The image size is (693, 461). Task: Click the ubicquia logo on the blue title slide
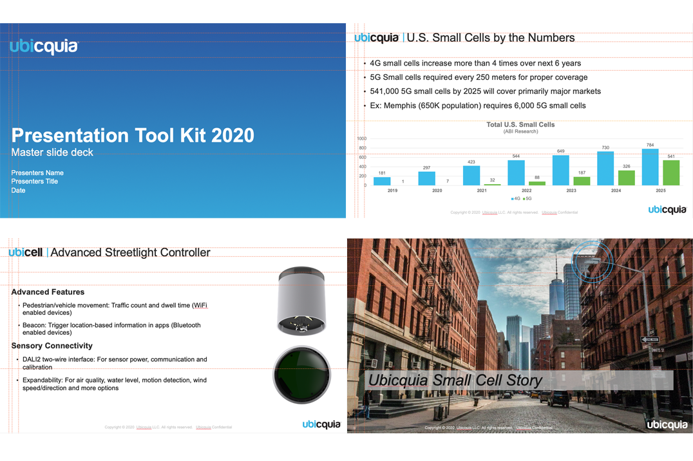tap(44, 47)
